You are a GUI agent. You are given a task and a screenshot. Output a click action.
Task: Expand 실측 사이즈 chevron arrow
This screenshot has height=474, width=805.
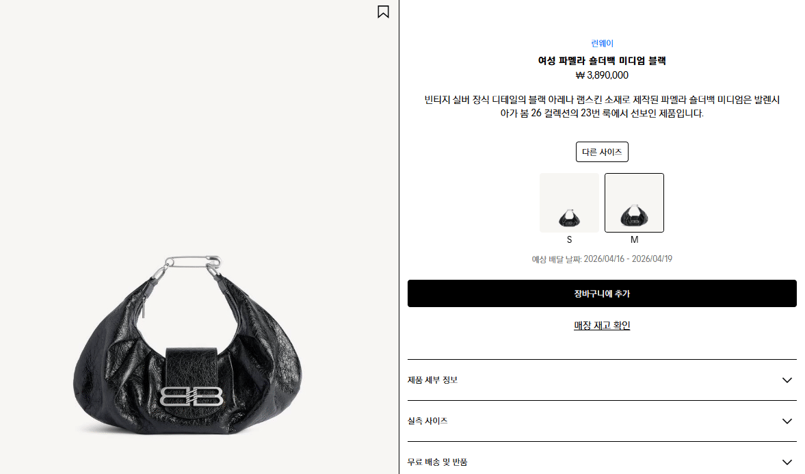787,421
